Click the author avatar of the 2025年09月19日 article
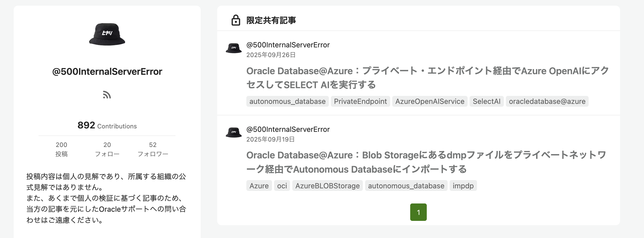Screen dimensions: 644x238 coord(234,132)
